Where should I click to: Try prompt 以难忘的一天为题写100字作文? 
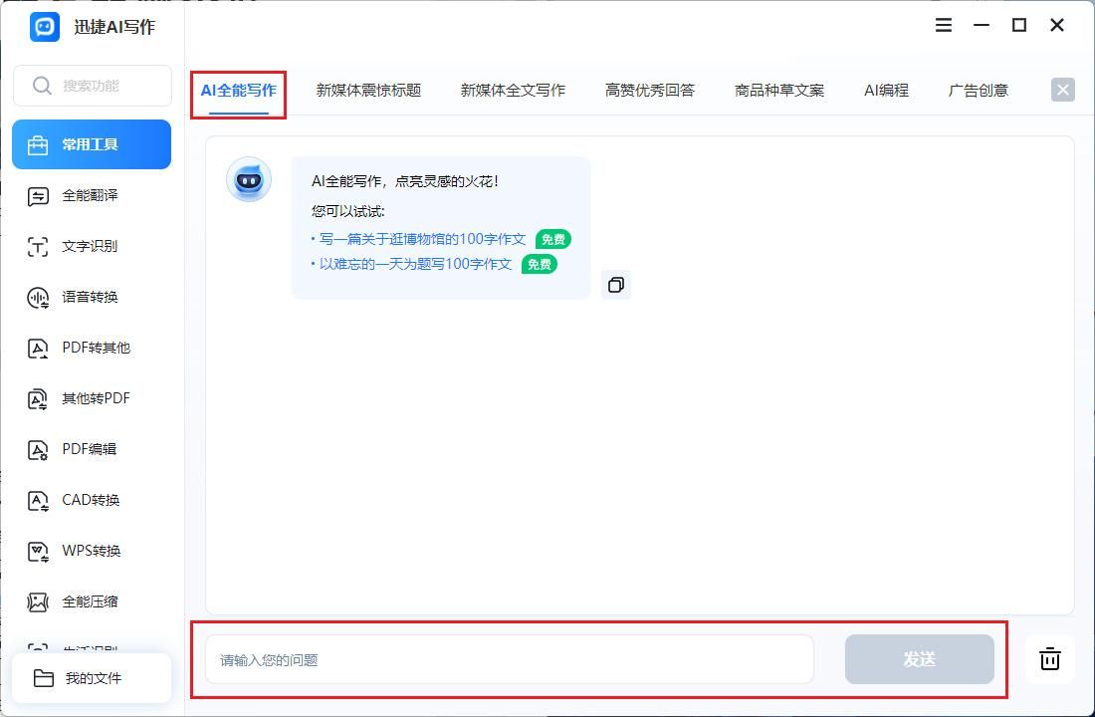415,264
